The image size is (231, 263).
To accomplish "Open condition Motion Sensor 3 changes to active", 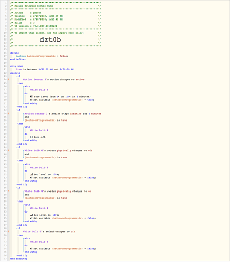I will [54, 80].
